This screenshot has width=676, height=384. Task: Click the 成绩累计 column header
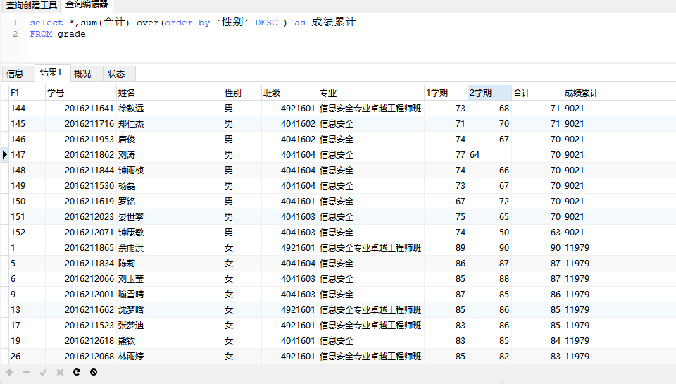click(581, 93)
